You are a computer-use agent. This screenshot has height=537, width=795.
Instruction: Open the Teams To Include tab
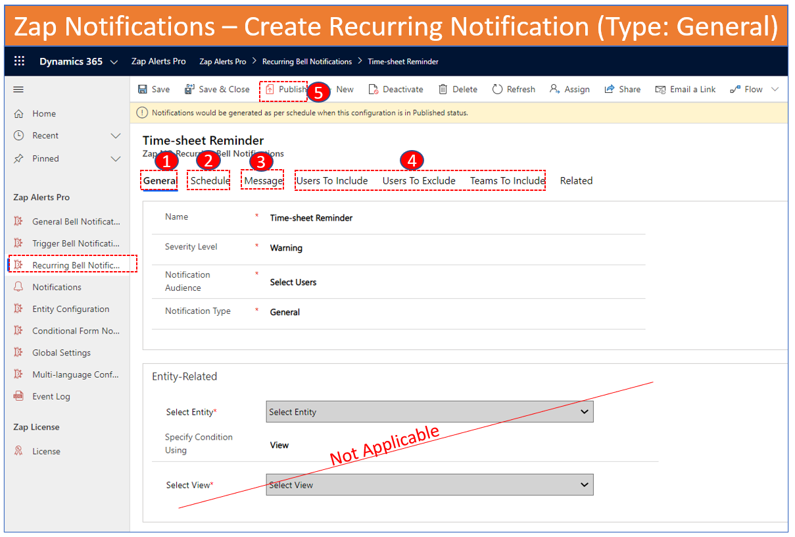[508, 181]
